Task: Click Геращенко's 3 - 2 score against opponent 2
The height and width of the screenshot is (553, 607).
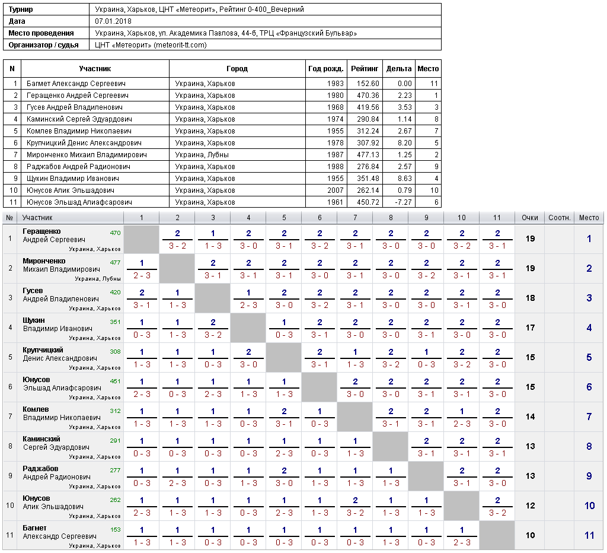Action: [177, 246]
